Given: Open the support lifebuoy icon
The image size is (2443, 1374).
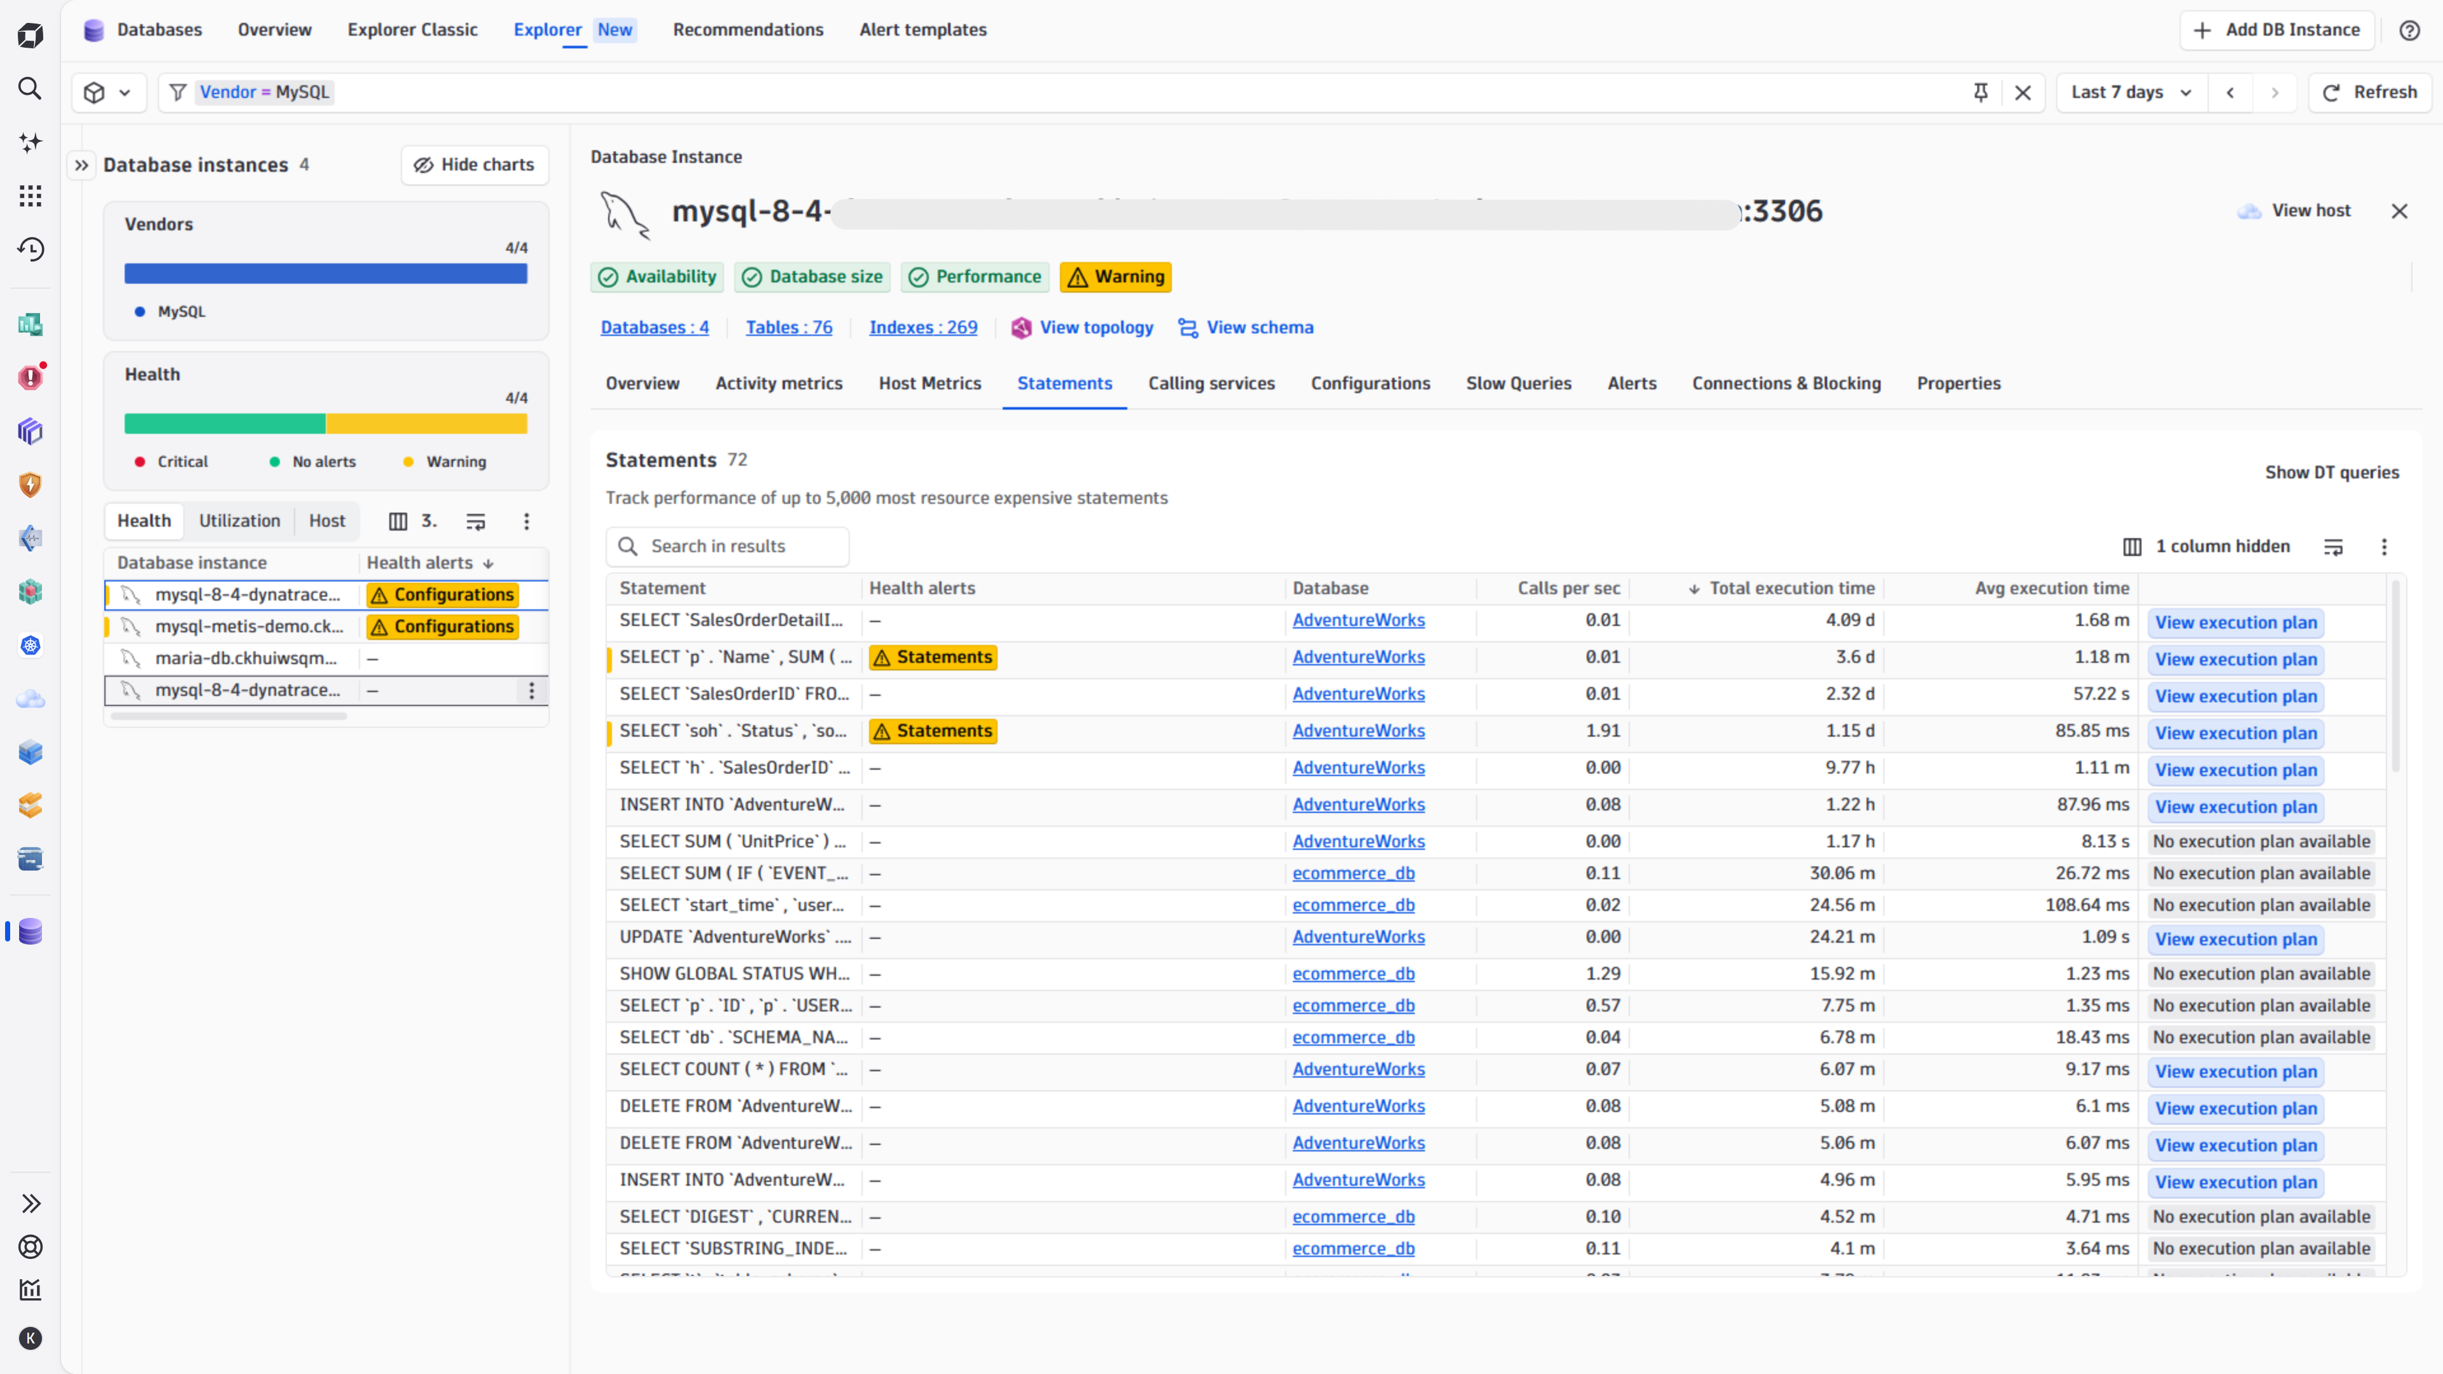Looking at the screenshot, I should 31,1247.
